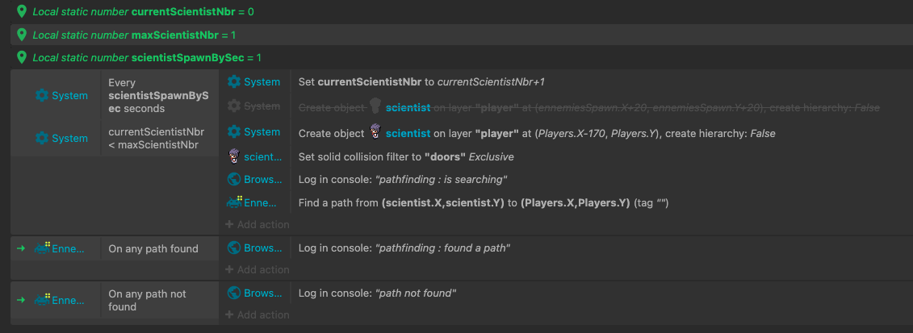
Task: Click Ennemies pathfinding icon in Find a path action
Action: [x=234, y=202]
